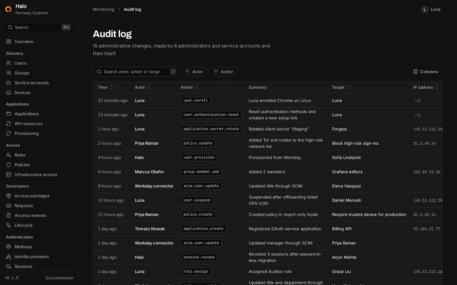The height and width of the screenshot is (285, 457).
Task: Open Applications page in sidebar
Action: point(39,114)
